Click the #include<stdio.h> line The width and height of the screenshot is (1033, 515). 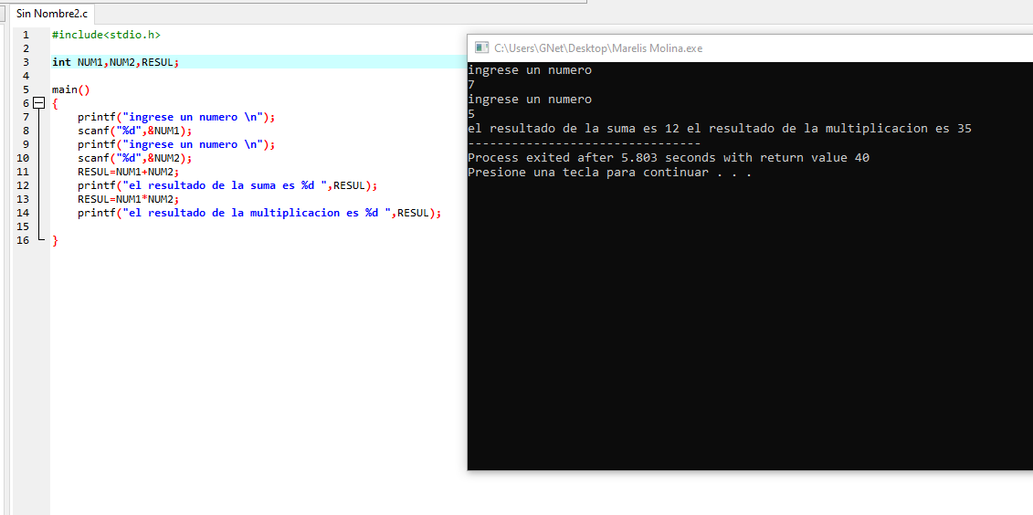pos(106,35)
